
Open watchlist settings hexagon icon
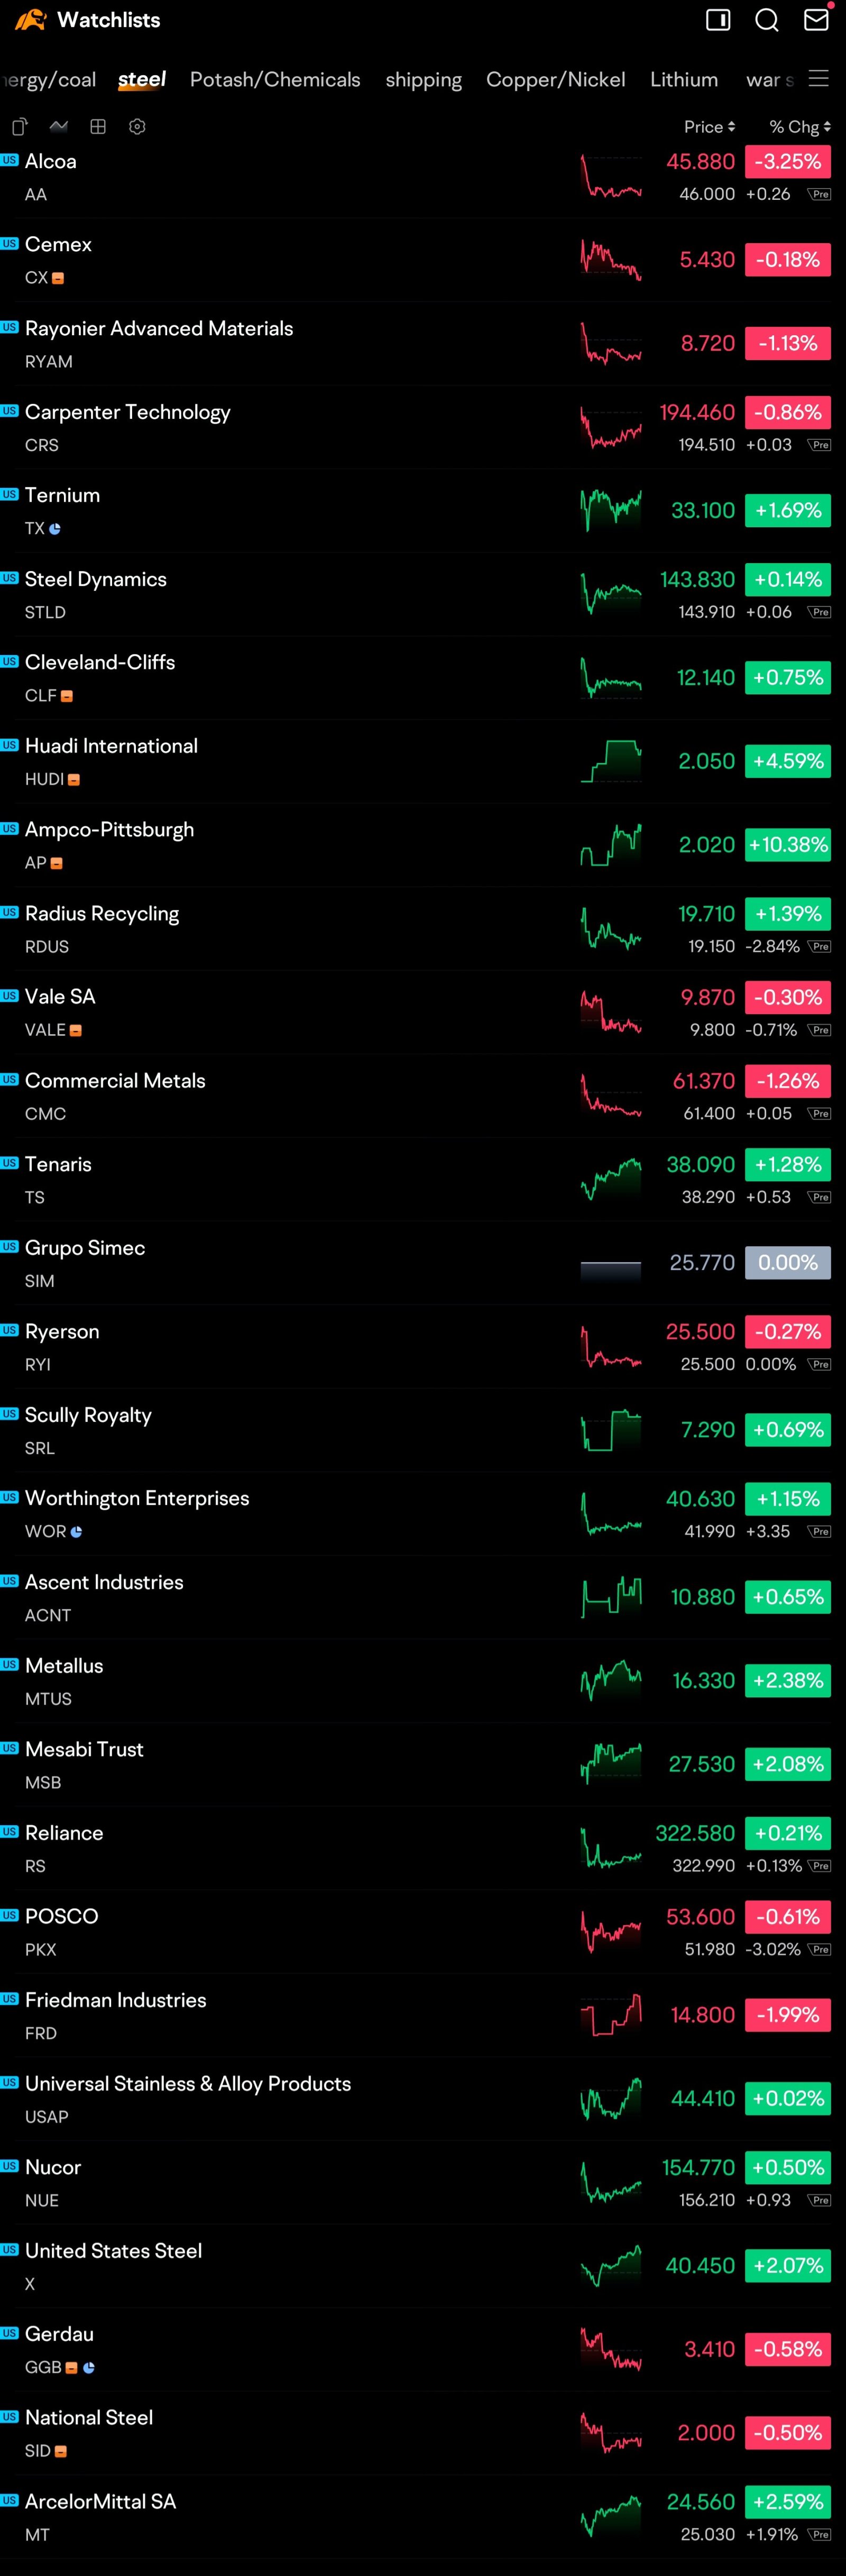tap(138, 126)
